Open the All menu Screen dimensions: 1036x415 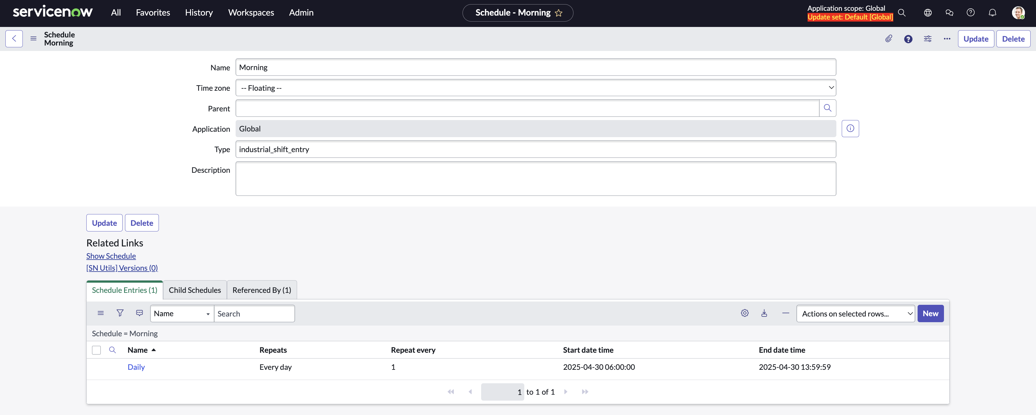(x=116, y=13)
